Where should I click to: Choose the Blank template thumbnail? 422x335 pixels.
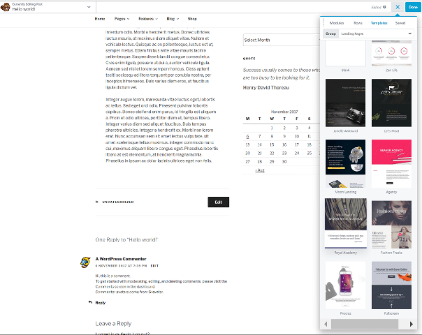(x=345, y=53)
